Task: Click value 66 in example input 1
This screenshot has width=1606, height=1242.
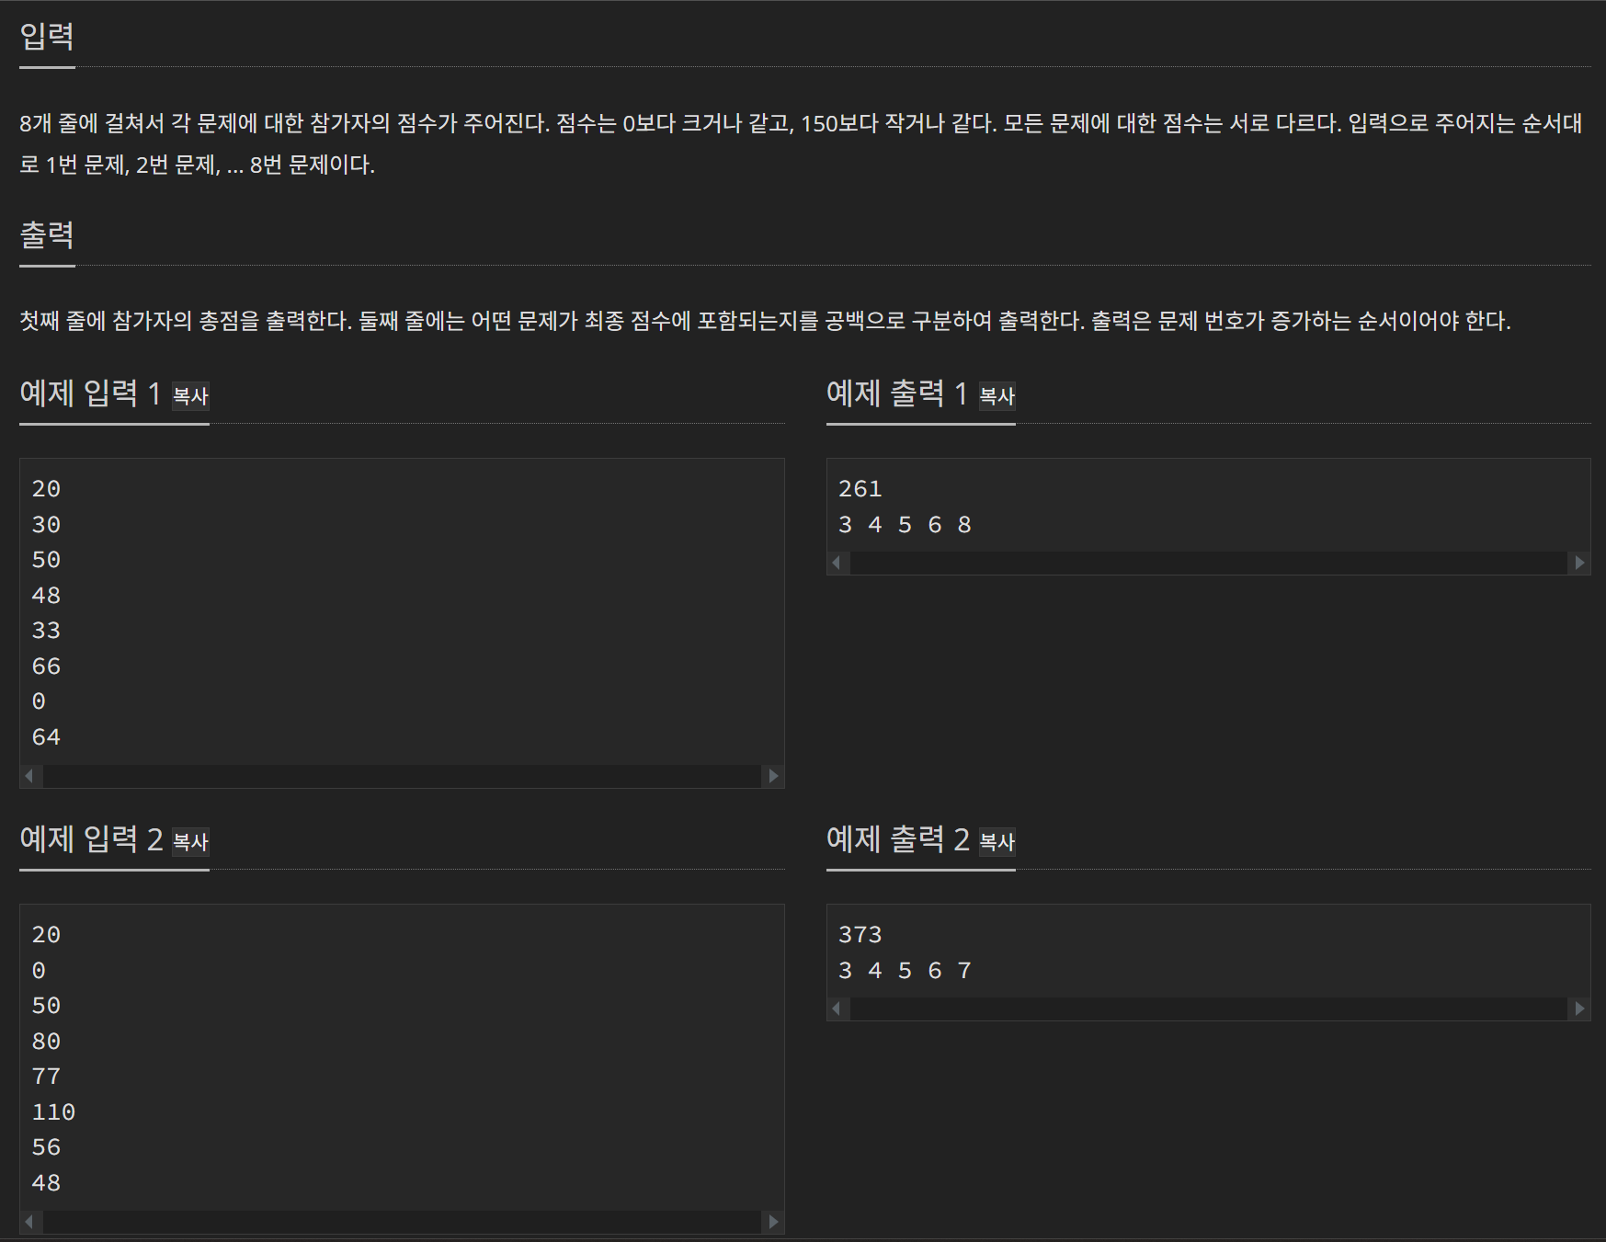Action: [x=46, y=667]
